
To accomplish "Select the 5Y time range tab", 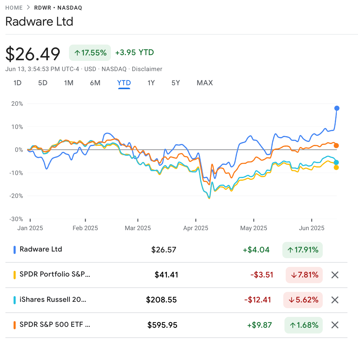I will (176, 83).
